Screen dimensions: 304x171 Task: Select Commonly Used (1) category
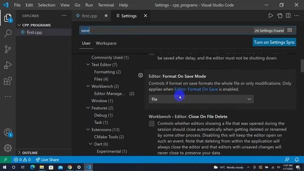tap(110, 57)
